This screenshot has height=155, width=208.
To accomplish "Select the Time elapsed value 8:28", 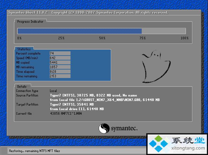I will pos(60,71).
